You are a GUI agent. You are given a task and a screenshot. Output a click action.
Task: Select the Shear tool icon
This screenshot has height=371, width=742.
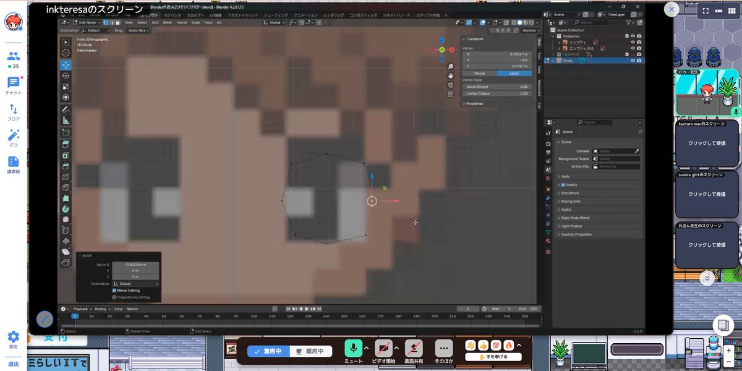point(66,252)
